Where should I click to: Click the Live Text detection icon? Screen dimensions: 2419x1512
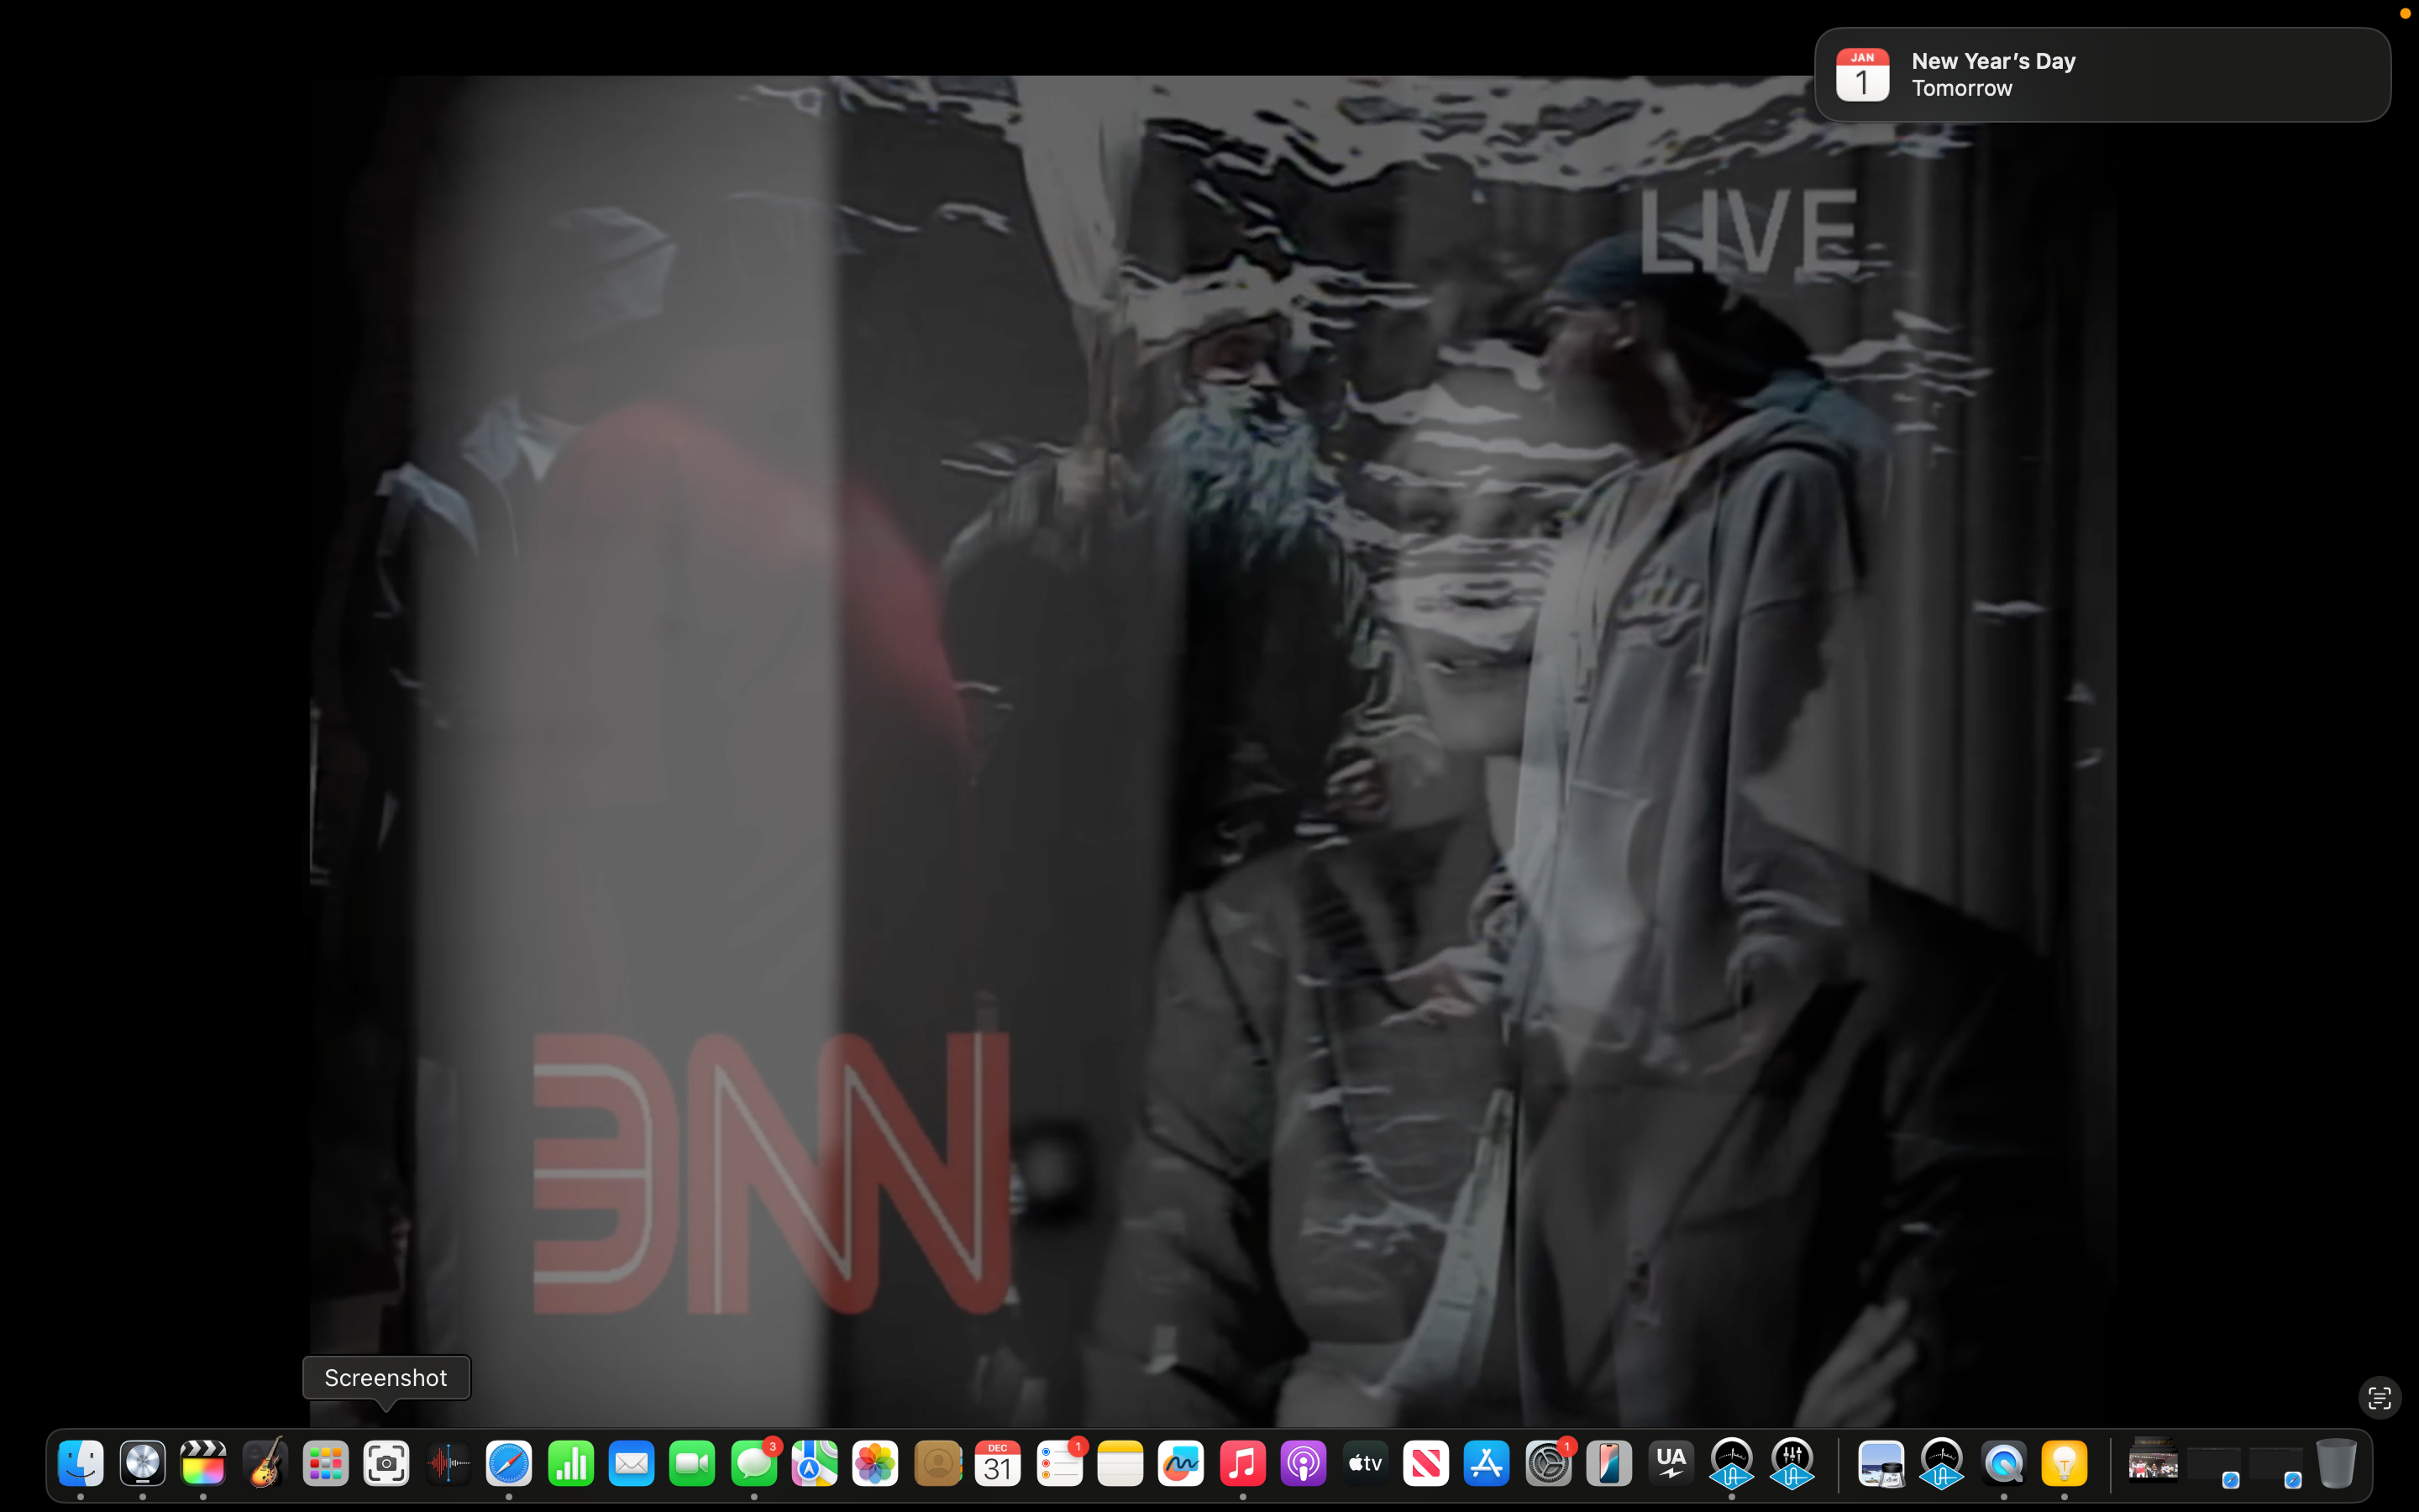[2379, 1397]
